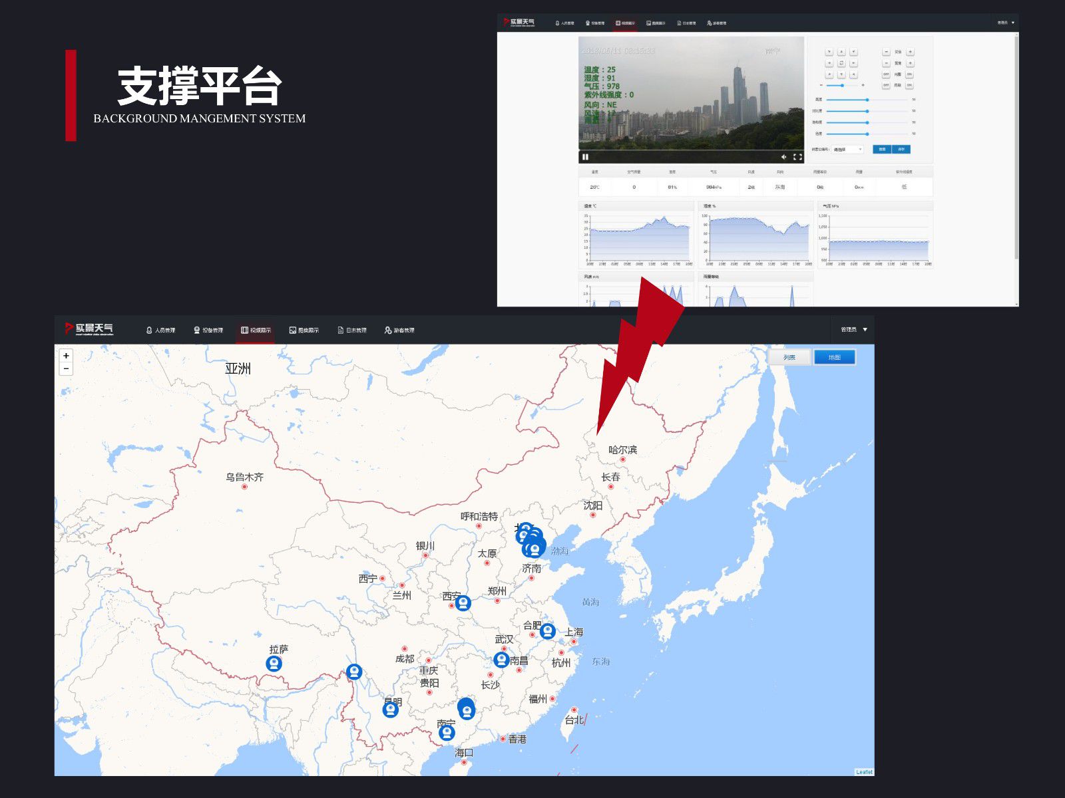Click the 气压 pressure chart
Image resolution: width=1065 pixels, height=798 pixels.
[875, 235]
